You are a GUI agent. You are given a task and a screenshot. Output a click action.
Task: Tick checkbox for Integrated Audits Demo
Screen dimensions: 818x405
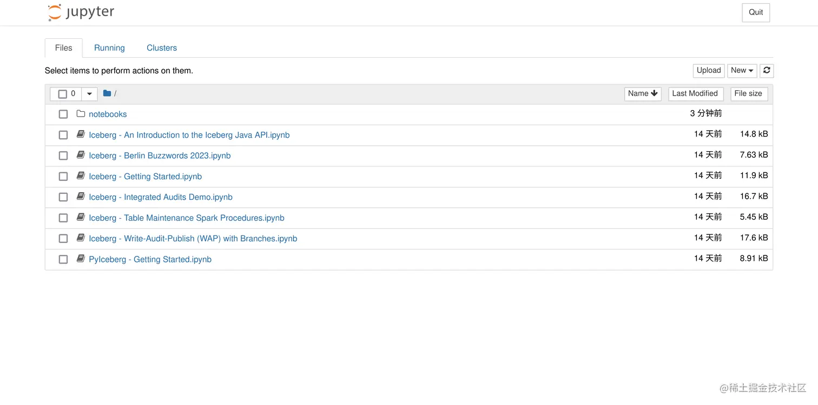click(x=63, y=197)
